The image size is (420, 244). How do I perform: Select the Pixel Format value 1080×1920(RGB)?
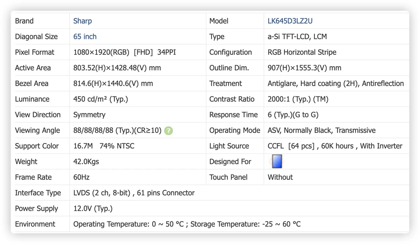click(101, 53)
